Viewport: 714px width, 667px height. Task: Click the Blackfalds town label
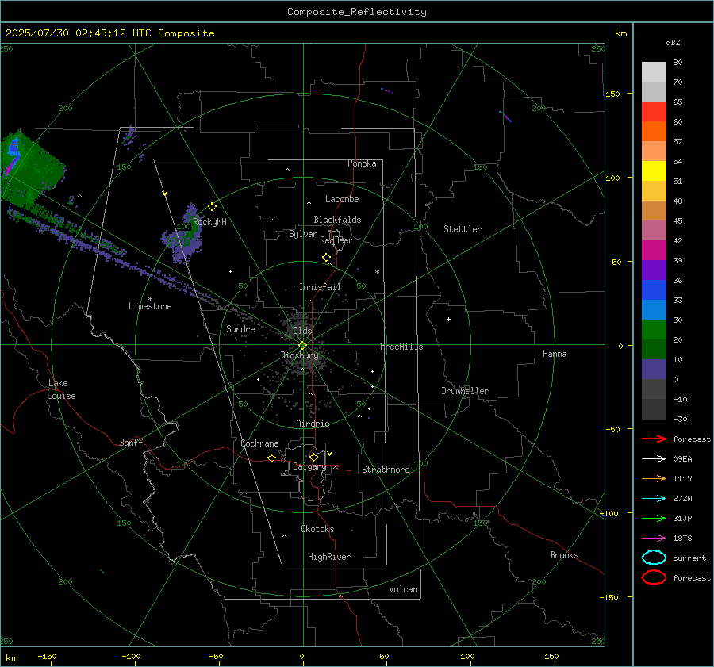(337, 220)
